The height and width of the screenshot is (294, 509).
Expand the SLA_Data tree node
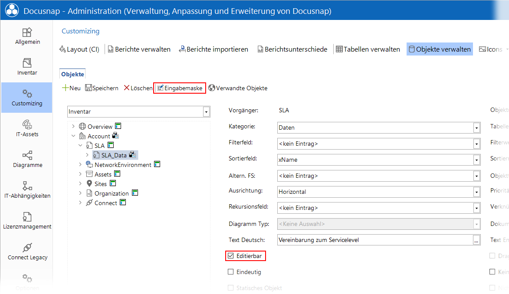coord(87,155)
